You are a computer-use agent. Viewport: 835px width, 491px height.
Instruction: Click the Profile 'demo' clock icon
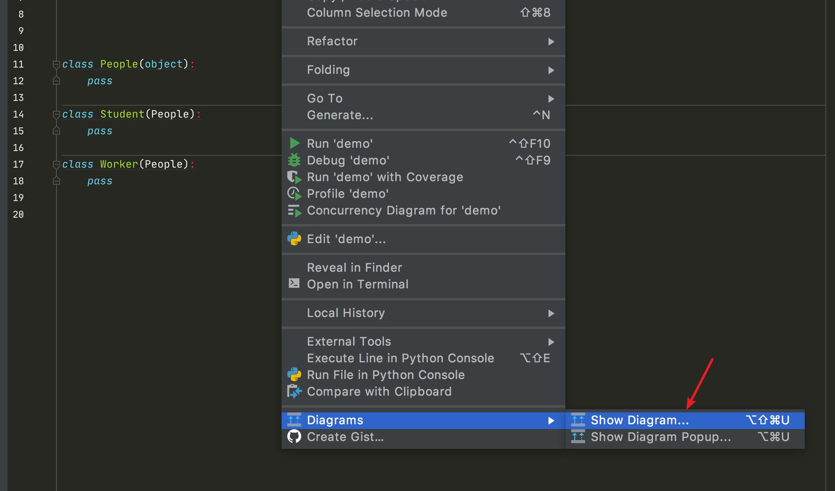point(294,193)
